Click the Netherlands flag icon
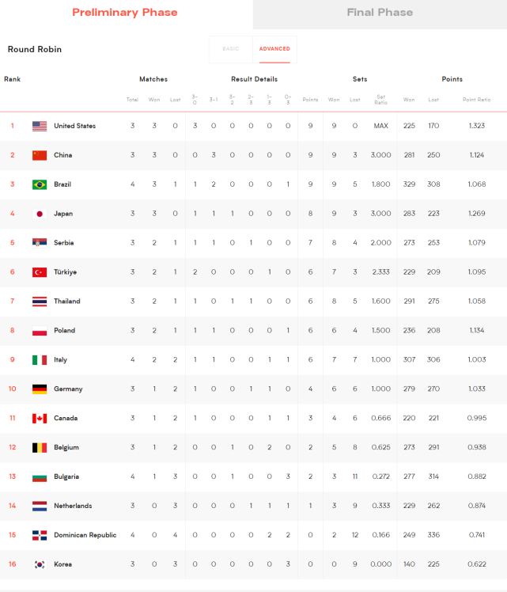Image resolution: width=507 pixels, height=592 pixels. coord(40,506)
